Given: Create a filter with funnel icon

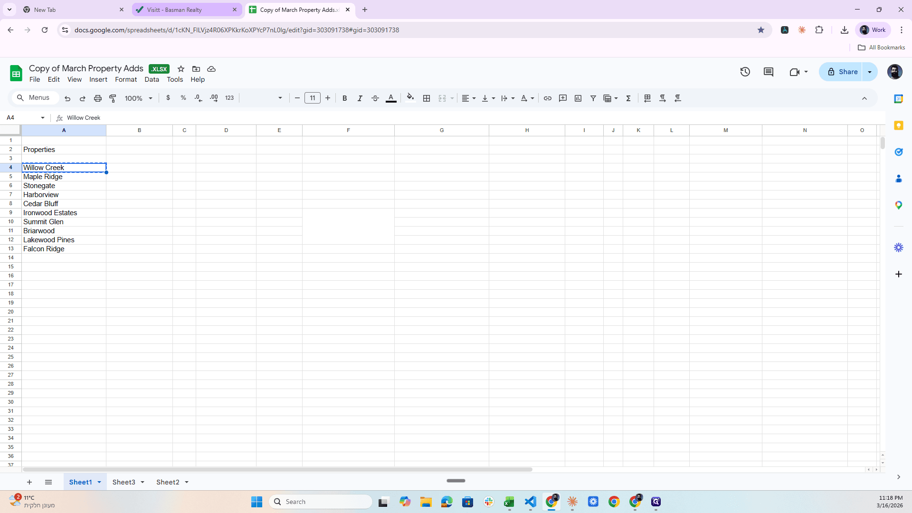Looking at the screenshot, I should [593, 98].
